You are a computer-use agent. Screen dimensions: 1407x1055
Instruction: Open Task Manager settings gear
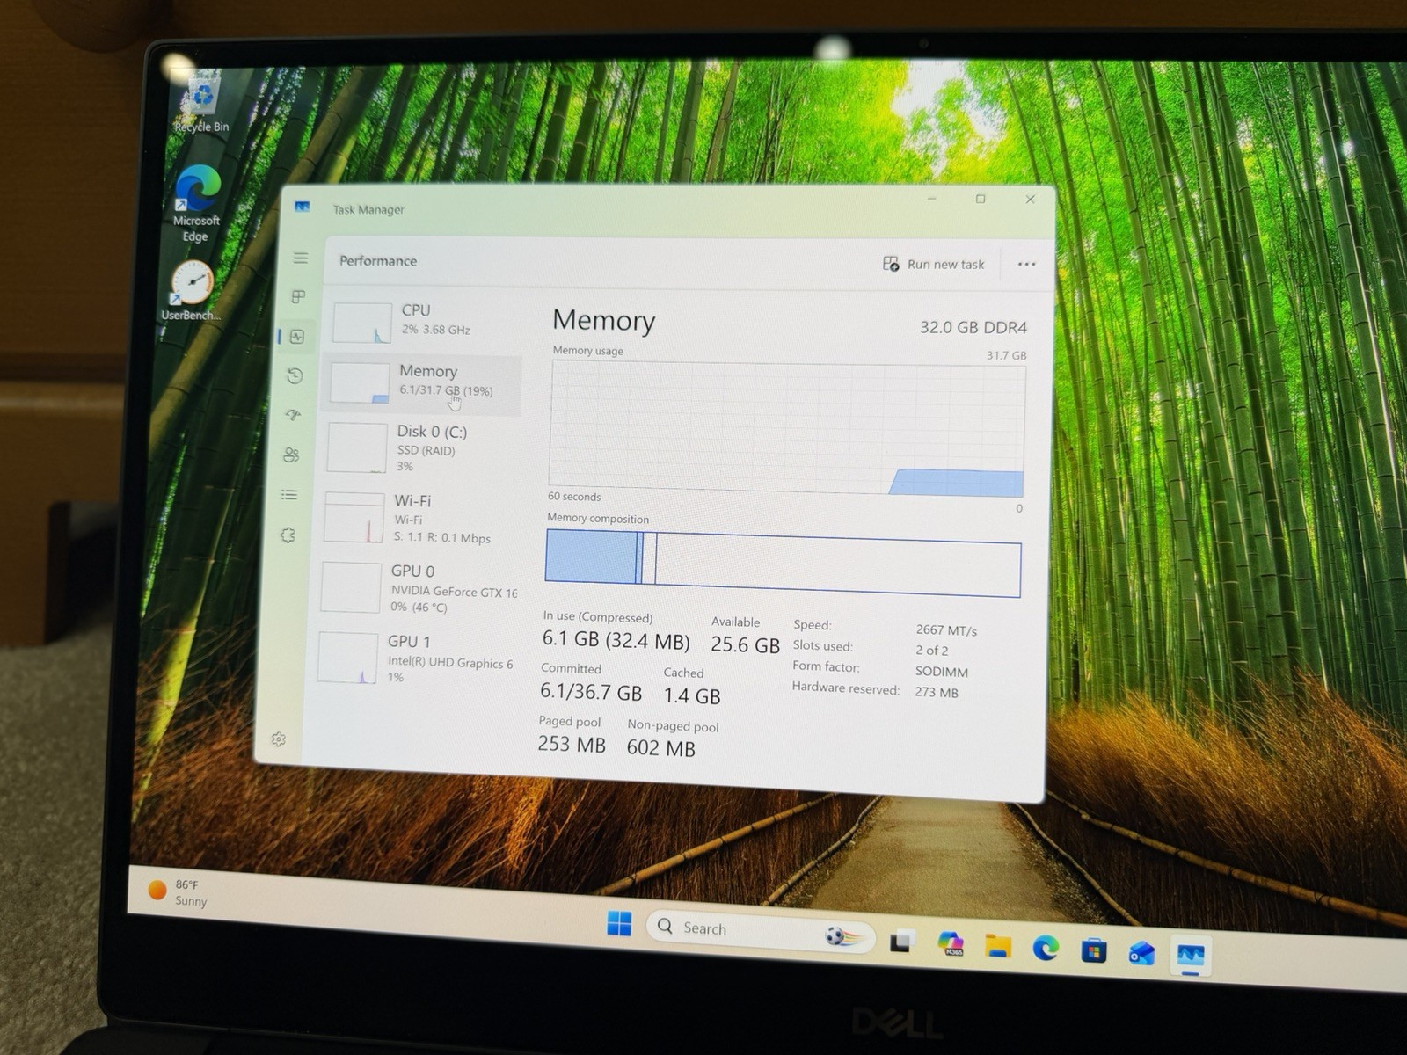click(279, 739)
